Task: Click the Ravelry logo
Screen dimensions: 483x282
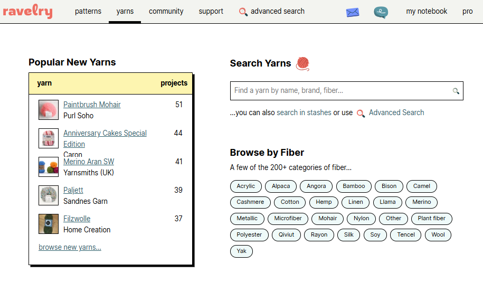Action: pos(27,11)
